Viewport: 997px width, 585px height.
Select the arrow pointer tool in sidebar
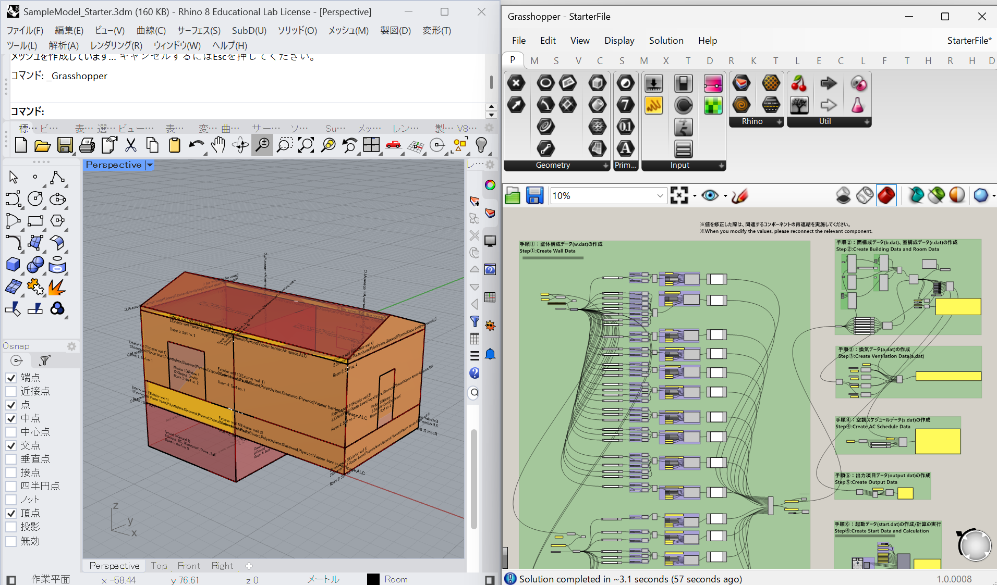(13, 177)
